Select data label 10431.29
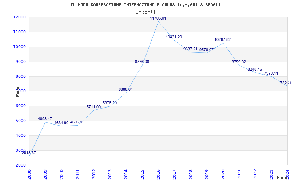The height and width of the screenshot is (181, 291). point(174,37)
